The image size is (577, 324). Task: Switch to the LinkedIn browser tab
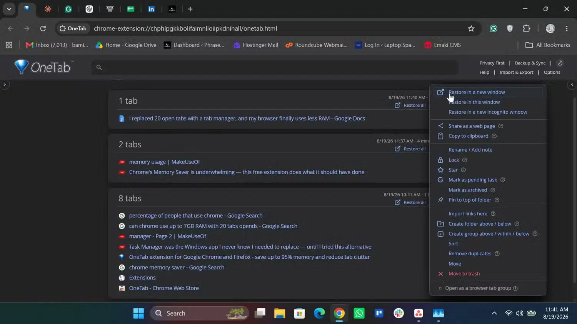point(152,9)
